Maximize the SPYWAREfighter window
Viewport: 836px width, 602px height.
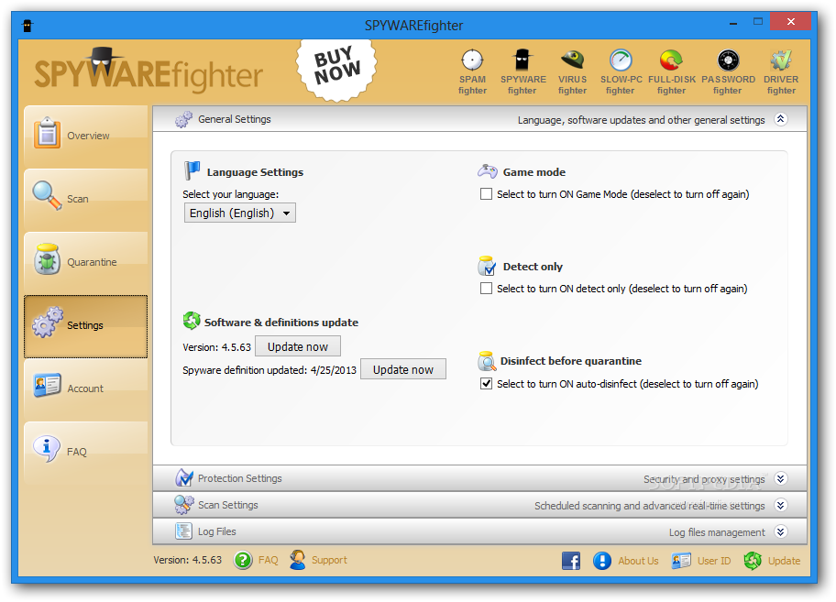point(758,22)
